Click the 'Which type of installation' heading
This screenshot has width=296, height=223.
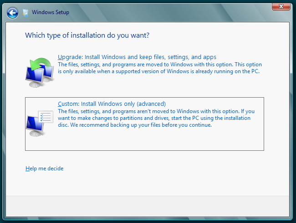click(87, 35)
